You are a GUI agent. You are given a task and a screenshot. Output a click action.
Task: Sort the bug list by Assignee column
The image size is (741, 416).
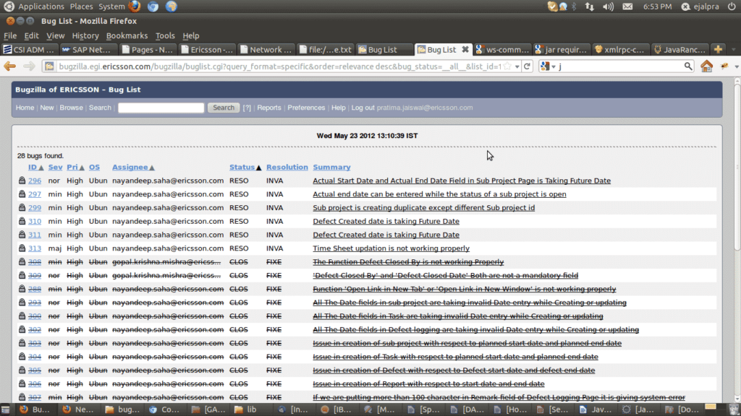coord(130,167)
